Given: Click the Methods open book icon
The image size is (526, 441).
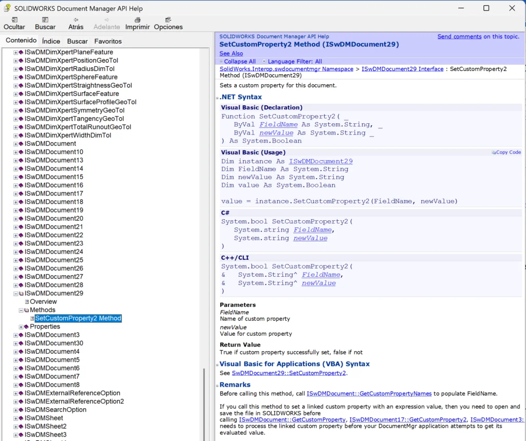Looking at the screenshot, I should [27, 310].
